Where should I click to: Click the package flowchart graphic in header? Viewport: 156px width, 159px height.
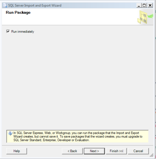[142, 17]
